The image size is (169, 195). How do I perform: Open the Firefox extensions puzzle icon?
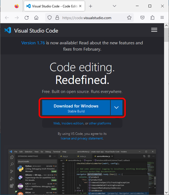tap(153, 18)
